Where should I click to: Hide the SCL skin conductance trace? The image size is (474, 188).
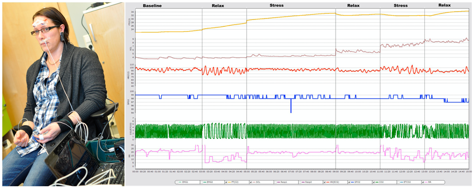point(250,182)
